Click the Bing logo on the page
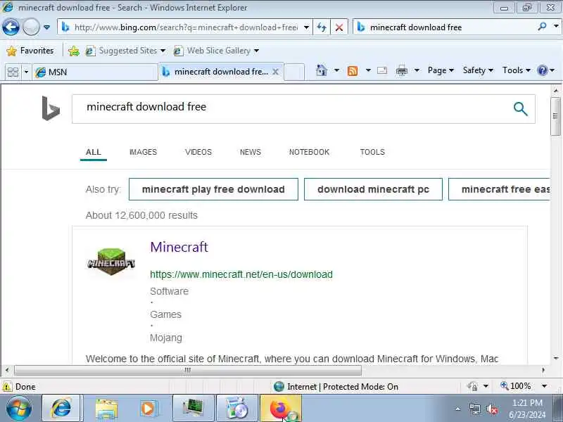This screenshot has height=422, width=563. click(51, 108)
